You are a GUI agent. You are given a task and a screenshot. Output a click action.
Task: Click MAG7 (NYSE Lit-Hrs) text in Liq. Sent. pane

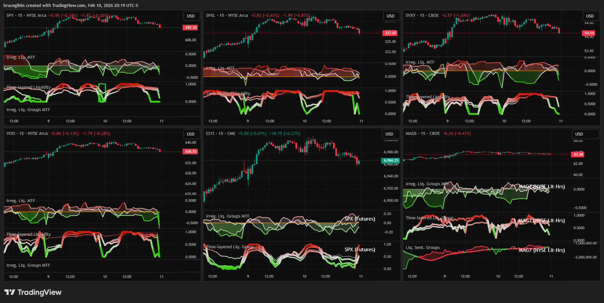(542, 250)
